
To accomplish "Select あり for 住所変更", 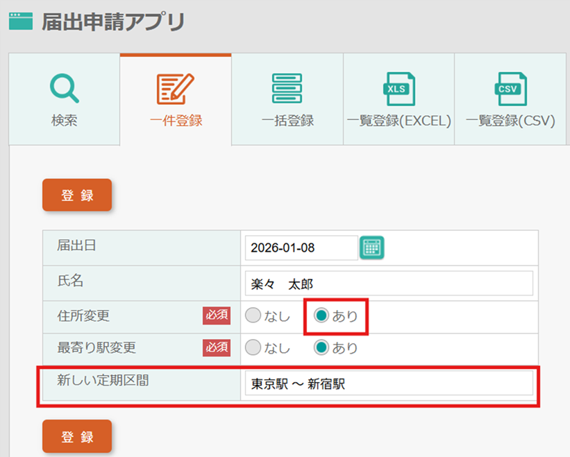I will click(x=322, y=316).
